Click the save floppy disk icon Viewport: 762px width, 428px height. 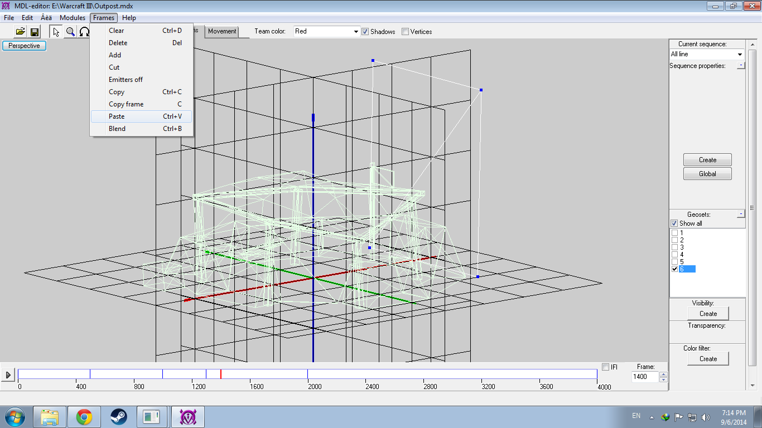(35, 32)
